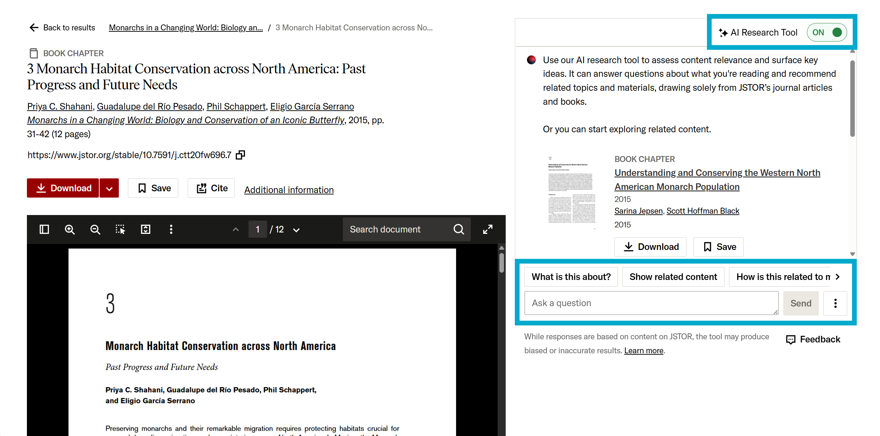
Task: Open author Phil Schappert link
Action: tap(236, 106)
